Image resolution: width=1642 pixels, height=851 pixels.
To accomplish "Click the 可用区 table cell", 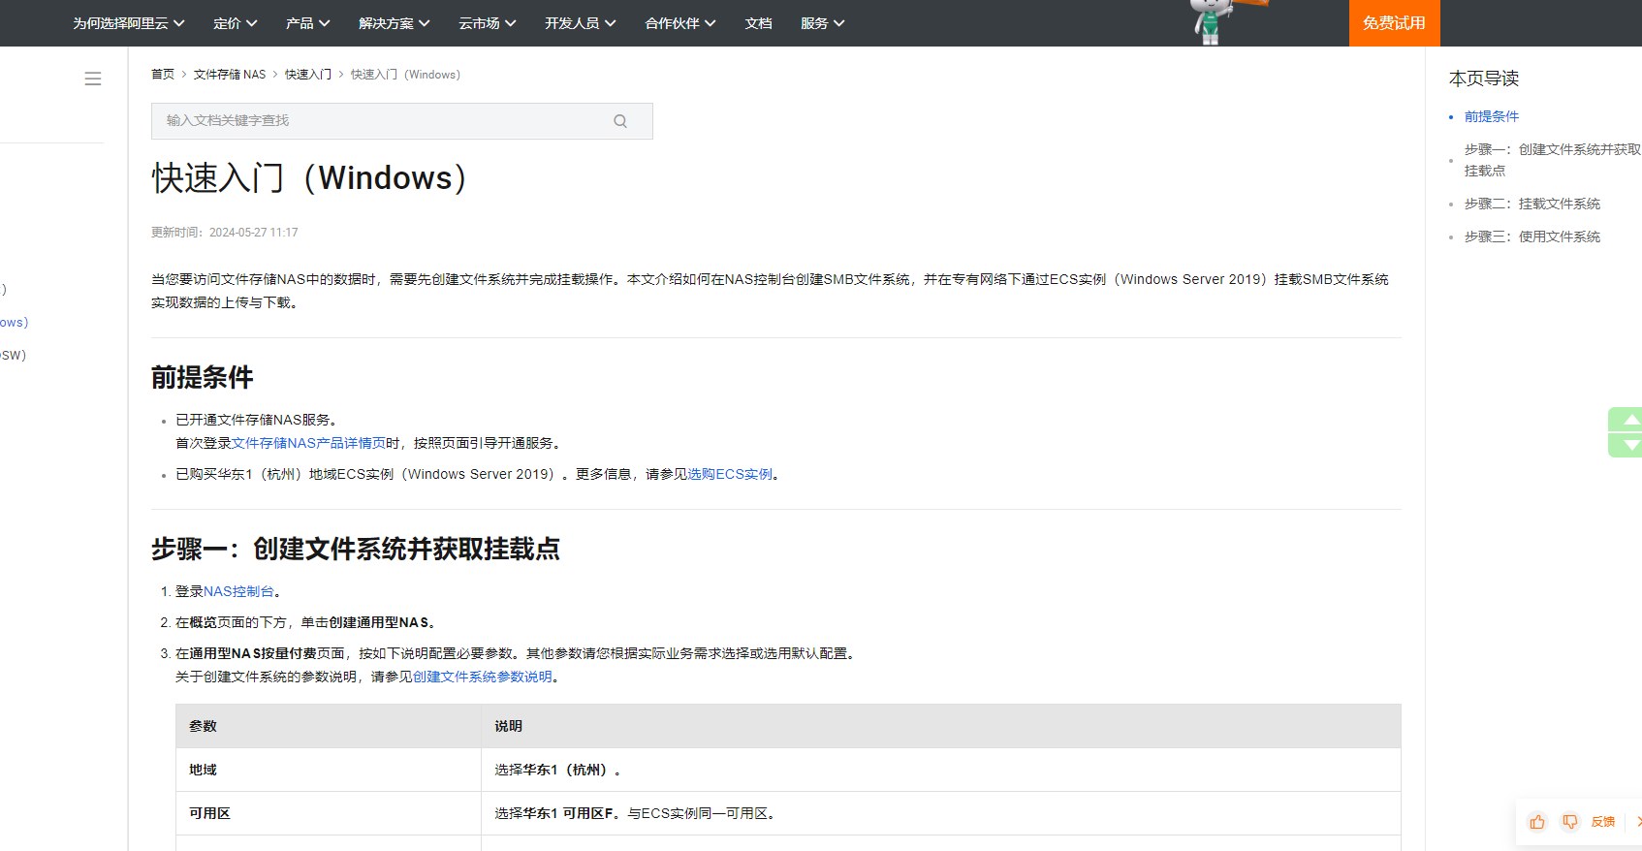I will 329,813.
